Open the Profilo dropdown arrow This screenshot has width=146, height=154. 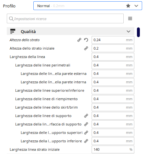[136, 6]
